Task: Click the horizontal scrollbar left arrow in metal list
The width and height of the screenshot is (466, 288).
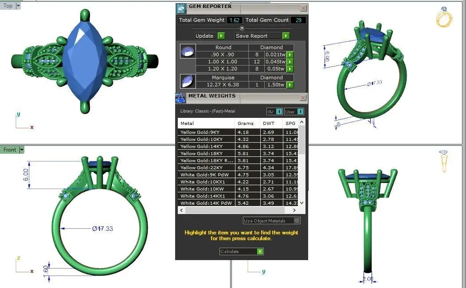Action: tap(181, 210)
